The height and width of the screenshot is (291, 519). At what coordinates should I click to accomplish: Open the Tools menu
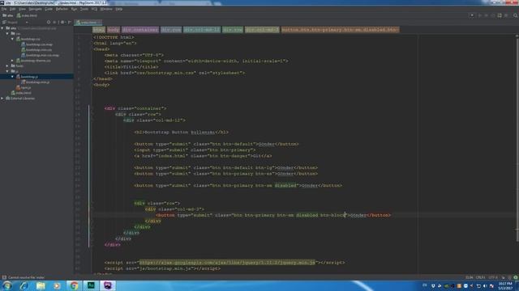pos(84,9)
